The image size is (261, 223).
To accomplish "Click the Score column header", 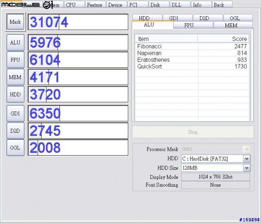I will click(223, 39).
